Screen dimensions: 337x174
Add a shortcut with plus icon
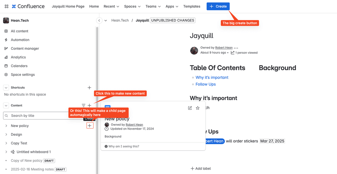pyautogui.click(x=89, y=87)
